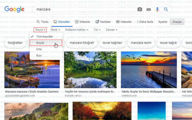
Task: Open hillside cottage landscape thumbnail
Action: [x=36, y=111]
